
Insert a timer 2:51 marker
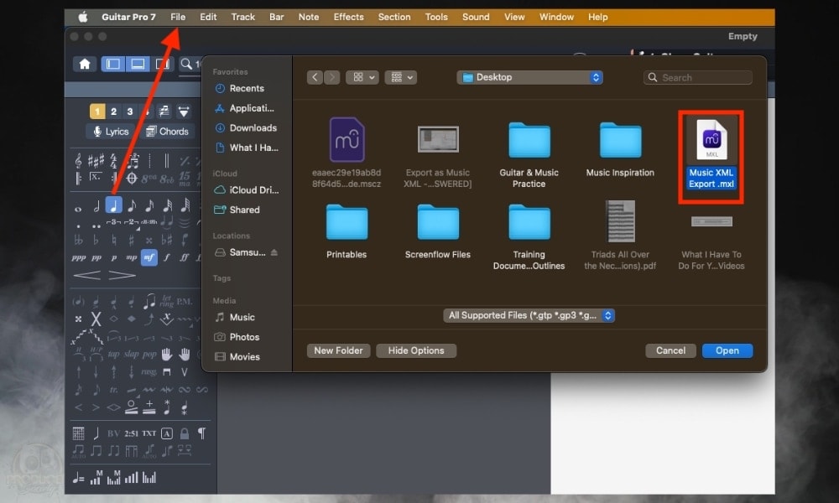point(131,433)
